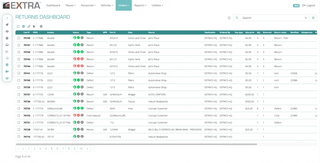Sort by the Destination column header

click(210, 32)
